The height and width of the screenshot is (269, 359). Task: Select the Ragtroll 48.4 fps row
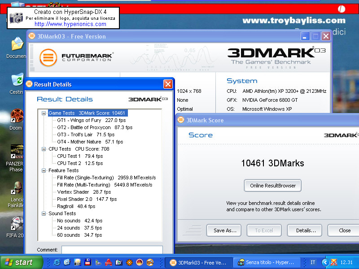point(76,206)
